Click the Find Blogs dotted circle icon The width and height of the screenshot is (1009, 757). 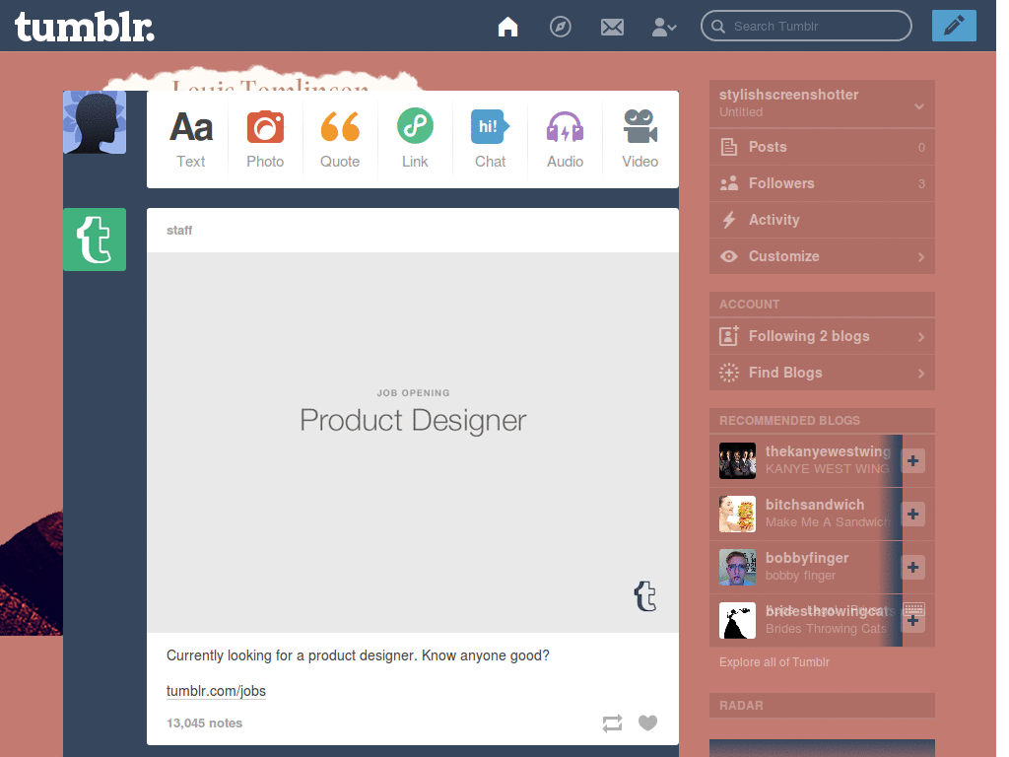coord(728,373)
